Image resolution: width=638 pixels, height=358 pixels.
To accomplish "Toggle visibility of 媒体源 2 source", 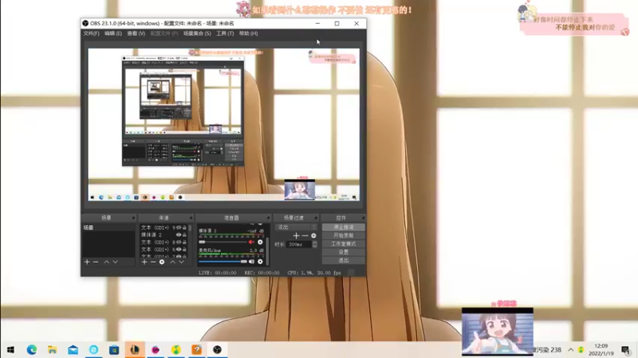I will pos(178,235).
